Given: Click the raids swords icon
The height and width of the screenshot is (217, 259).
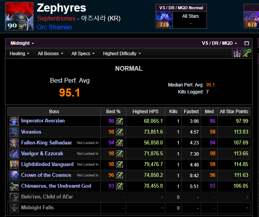Looking at the screenshot, I should click(237, 53).
